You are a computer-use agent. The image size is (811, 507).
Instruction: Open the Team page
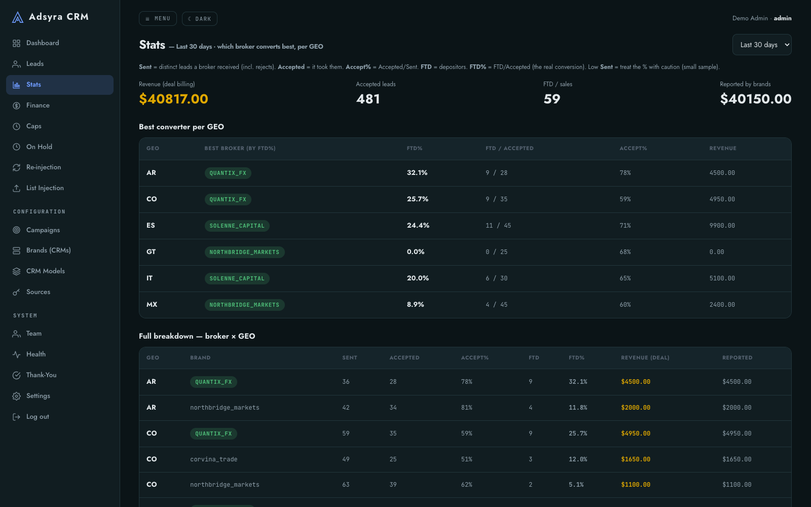coord(60,334)
